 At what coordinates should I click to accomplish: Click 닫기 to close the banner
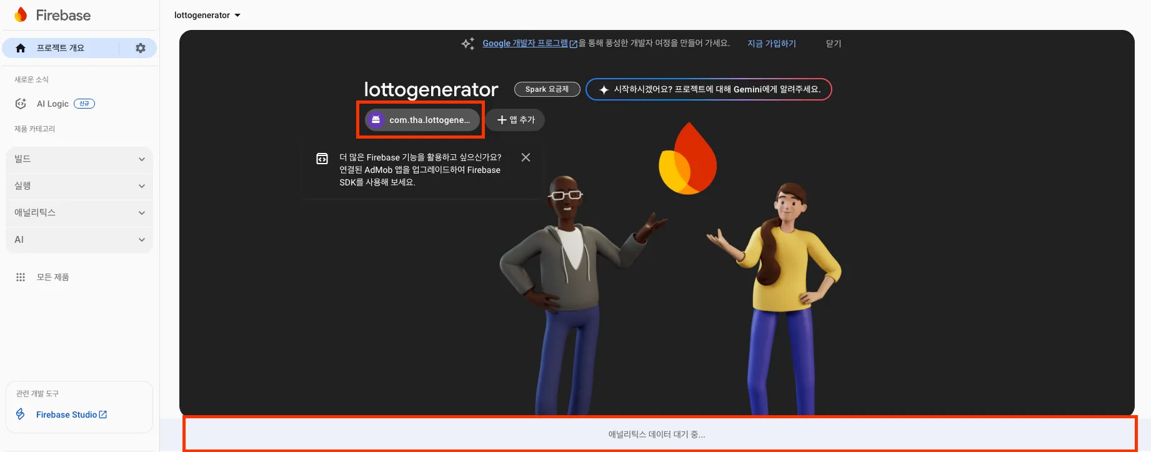[x=834, y=43]
